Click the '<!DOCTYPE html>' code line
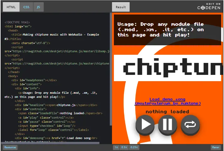Viewport: 224px width, 151px height. point(17,22)
